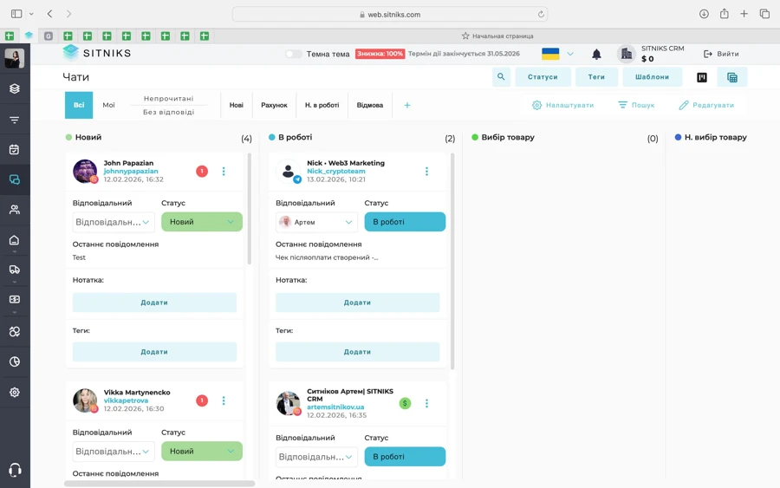This screenshot has width=780, height=488.
Task: Open the three-dot menu on Nick Web3 Marketing's card
Action: (x=426, y=171)
